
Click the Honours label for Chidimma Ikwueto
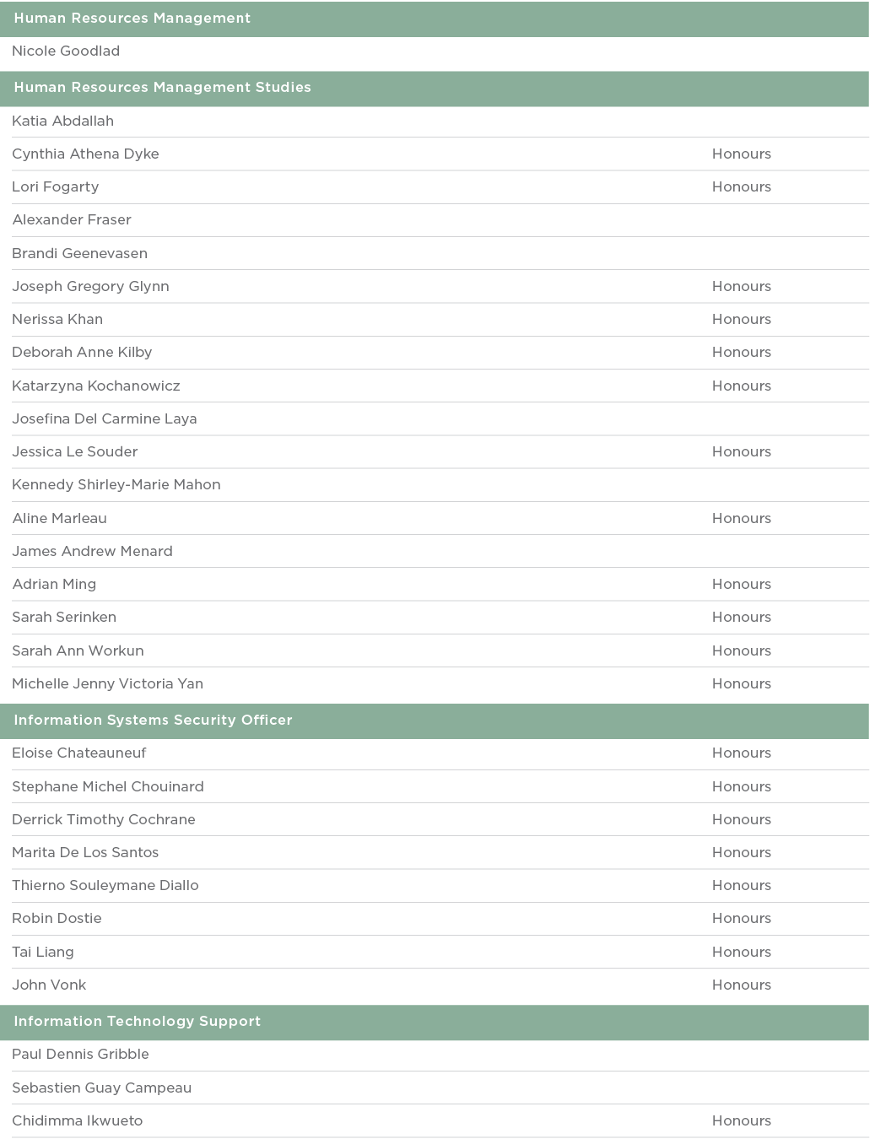741,1121
